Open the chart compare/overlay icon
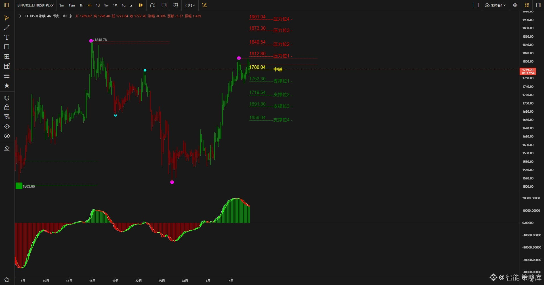 [x=164, y=5]
